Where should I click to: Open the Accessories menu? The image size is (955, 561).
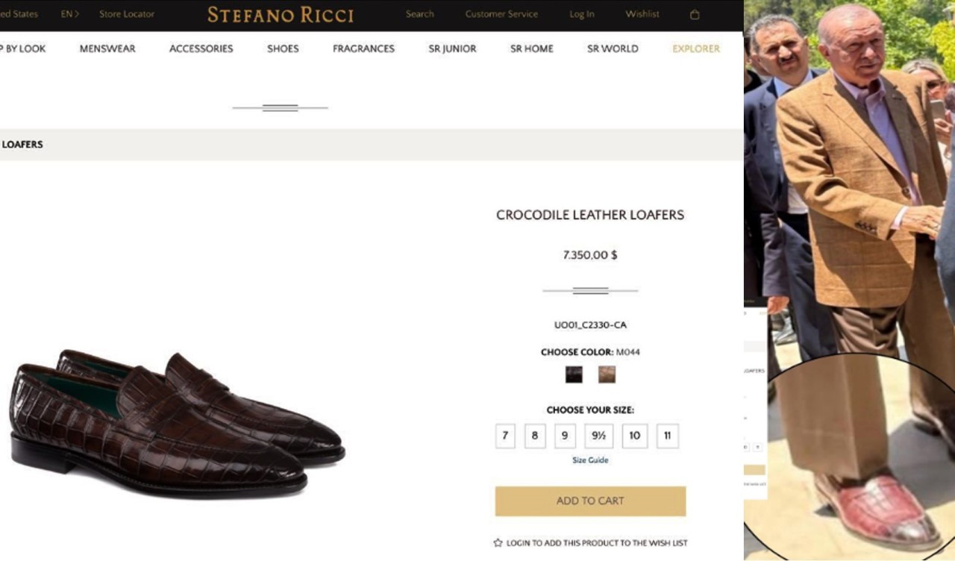201,48
